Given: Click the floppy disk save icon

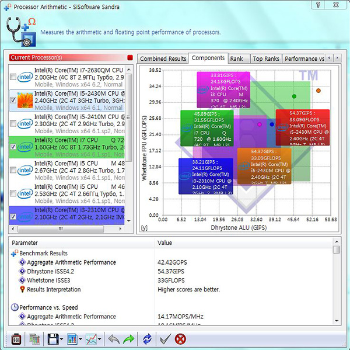Looking at the screenshot, I should click(53, 339).
